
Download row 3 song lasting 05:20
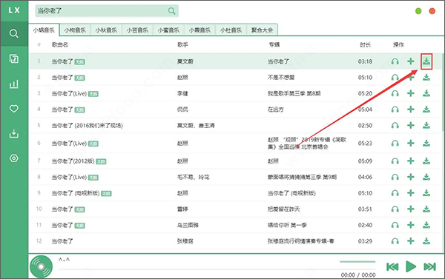pos(426,93)
